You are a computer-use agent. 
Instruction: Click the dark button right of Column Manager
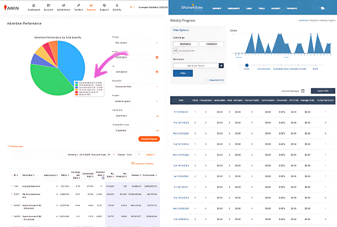pyautogui.click(x=323, y=91)
